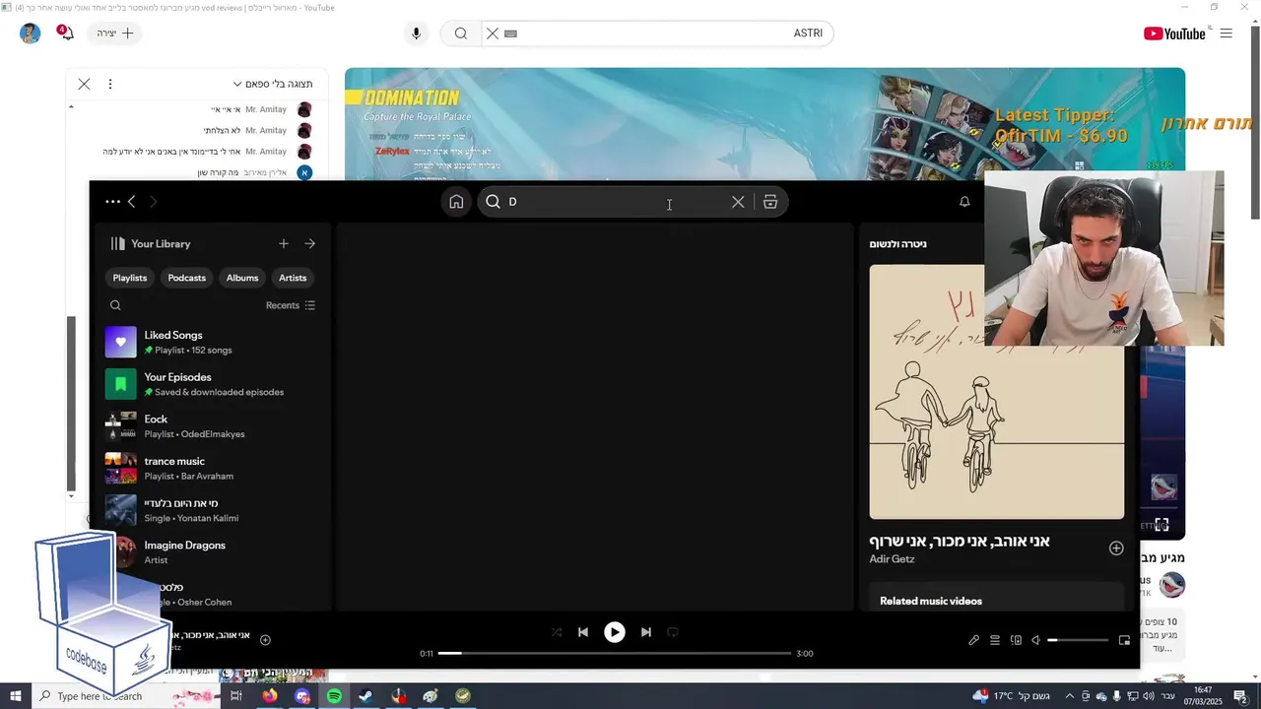Add the playing track to Liked Songs
Screen dimensions: 1261x709
coord(265,640)
